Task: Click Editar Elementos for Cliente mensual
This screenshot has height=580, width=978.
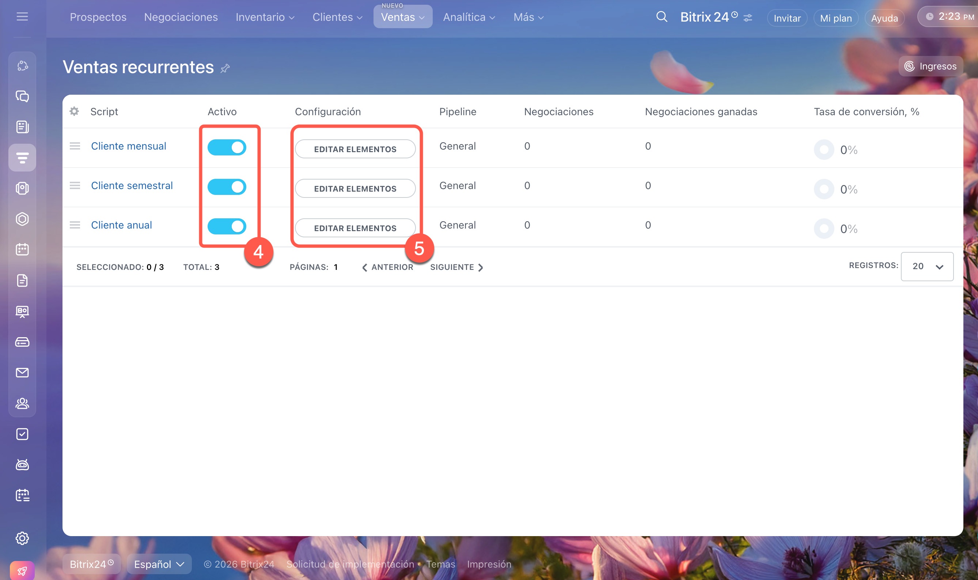Action: pyautogui.click(x=355, y=149)
